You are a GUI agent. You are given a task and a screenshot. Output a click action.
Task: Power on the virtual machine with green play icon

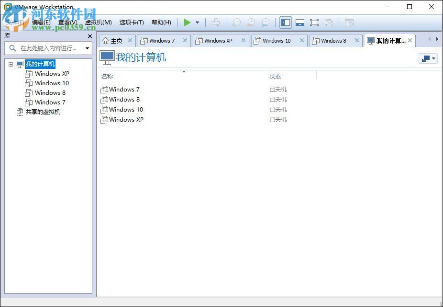coord(187,22)
